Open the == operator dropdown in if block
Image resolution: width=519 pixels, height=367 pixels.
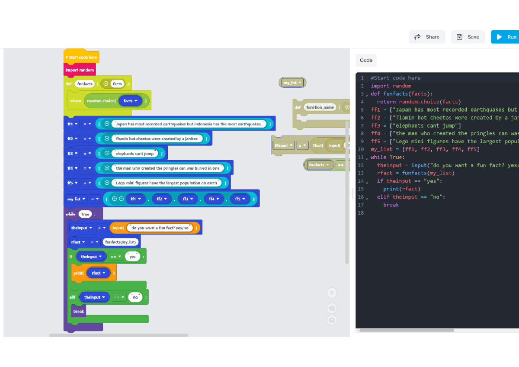click(115, 257)
